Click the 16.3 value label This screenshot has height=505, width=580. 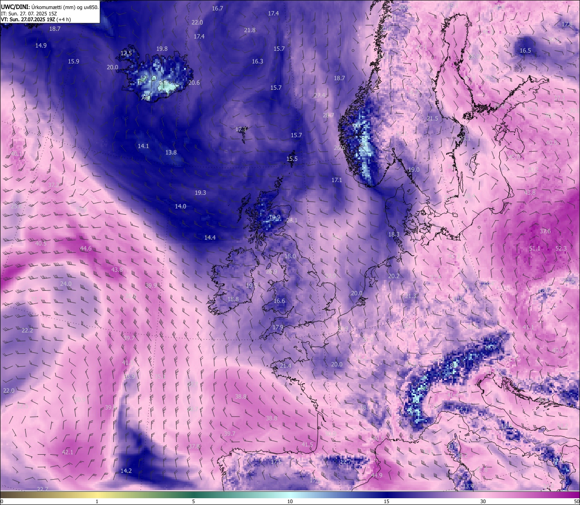257,61
